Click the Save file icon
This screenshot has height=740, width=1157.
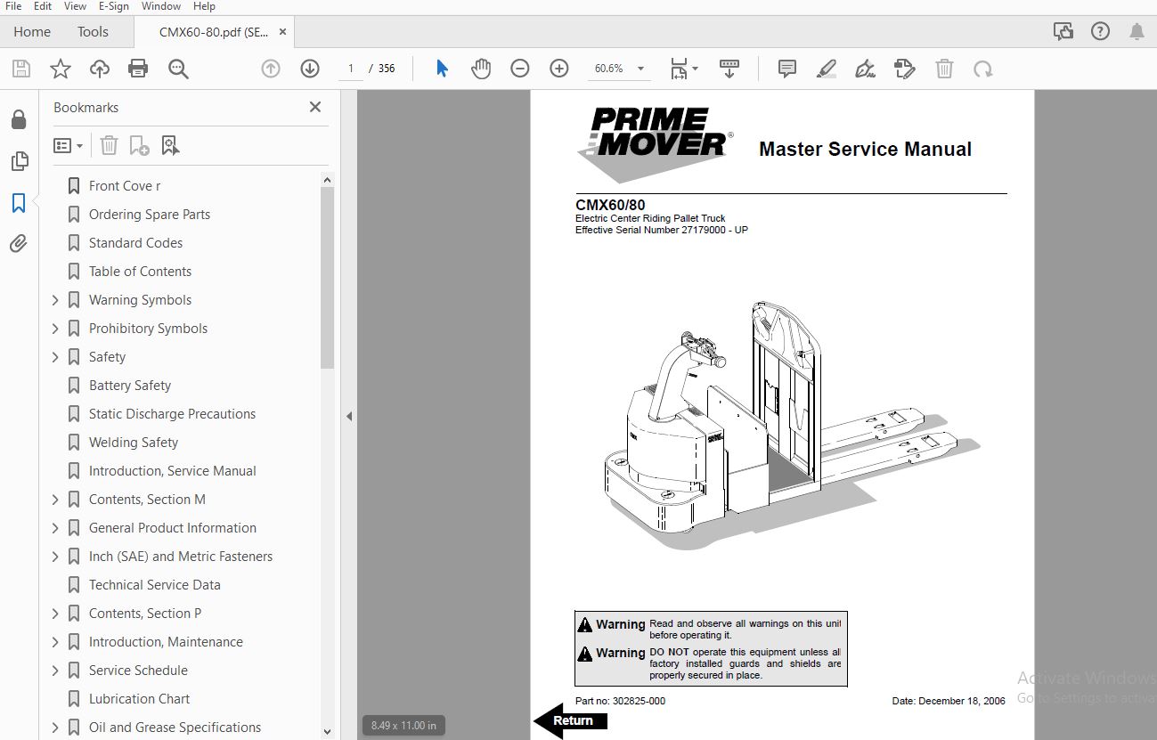click(x=20, y=69)
